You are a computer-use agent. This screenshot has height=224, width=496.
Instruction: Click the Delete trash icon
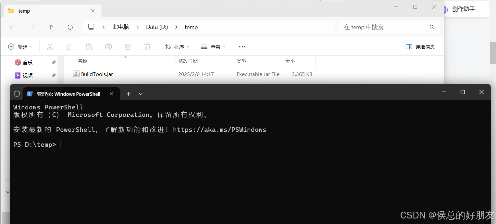(x=147, y=47)
